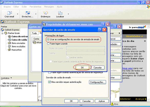The width and height of the screenshot is (150, 107).
Task: Toggle 'Meu servidor requer autenticação' checkbox
Action: click(x=49, y=82)
